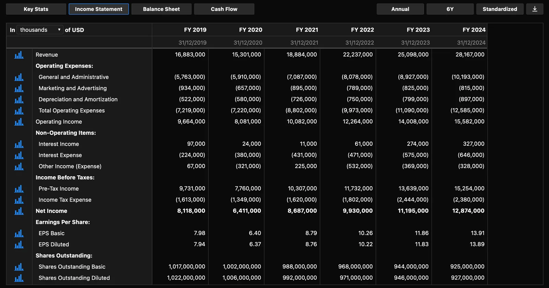The width and height of the screenshot is (549, 288).
Task: Open chart icon for Marketing and Advertising
Action: pos(19,88)
